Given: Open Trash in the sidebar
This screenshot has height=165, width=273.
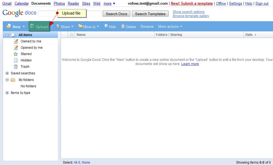Looking at the screenshot, I should [x=25, y=67].
